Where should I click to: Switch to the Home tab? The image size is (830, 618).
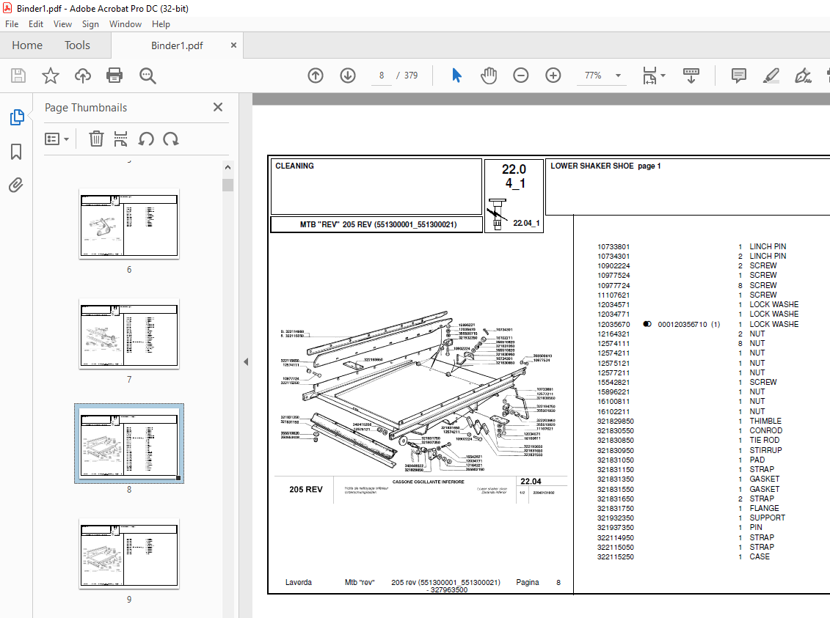pos(27,45)
